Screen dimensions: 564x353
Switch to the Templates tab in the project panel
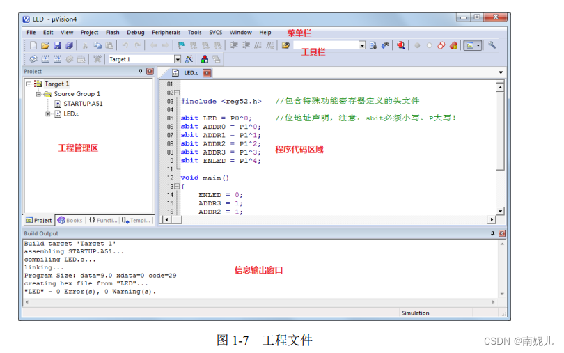(x=136, y=220)
